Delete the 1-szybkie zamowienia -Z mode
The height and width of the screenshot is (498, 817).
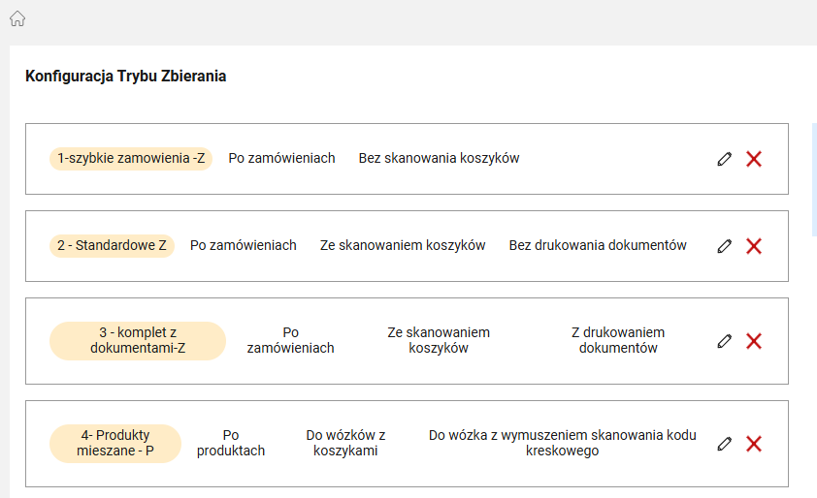753,159
